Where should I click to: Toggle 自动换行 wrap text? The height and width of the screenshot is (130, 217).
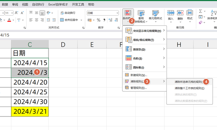68,13
